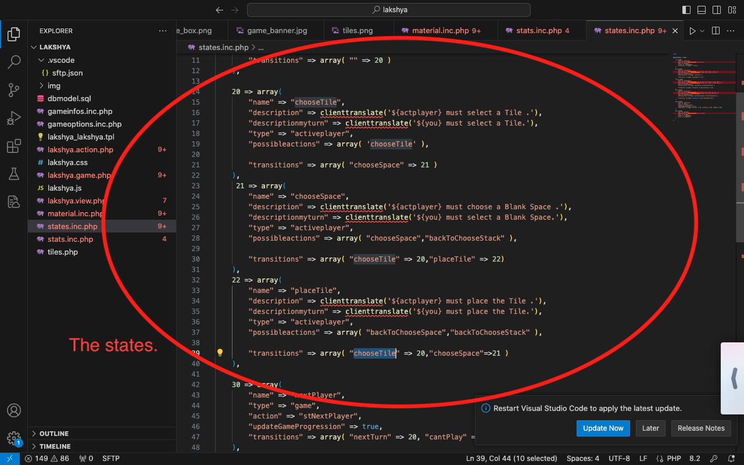744x465 pixels.
Task: Open Explorer views and more actions menu
Action: click(163, 31)
